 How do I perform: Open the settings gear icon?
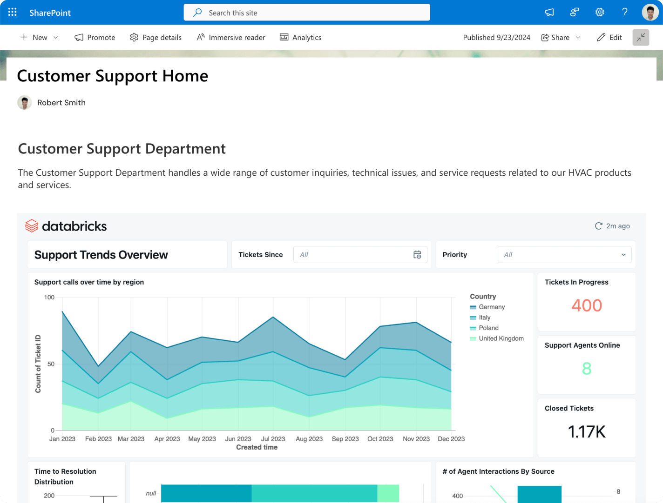click(x=600, y=13)
